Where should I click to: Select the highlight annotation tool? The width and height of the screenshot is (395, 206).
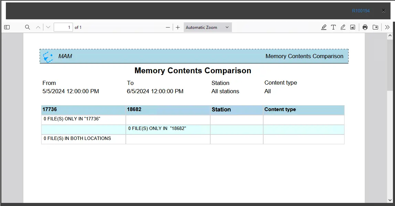[x=324, y=28]
